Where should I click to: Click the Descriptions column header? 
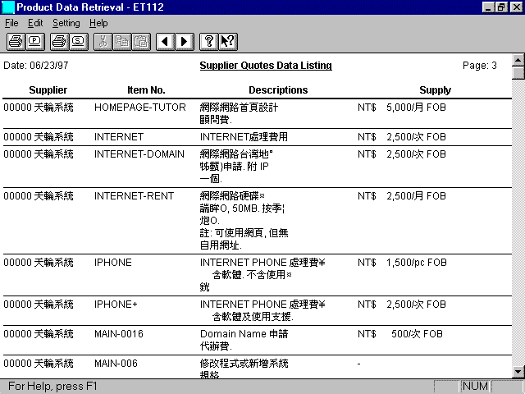pyautogui.click(x=278, y=89)
